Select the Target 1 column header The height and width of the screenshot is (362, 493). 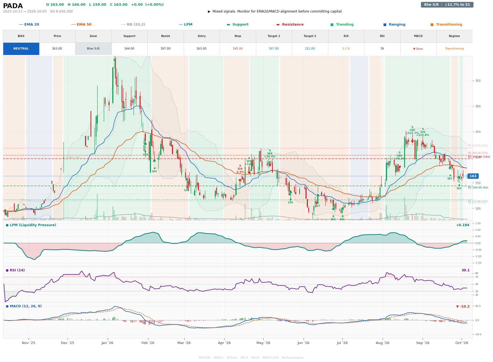tap(274, 36)
